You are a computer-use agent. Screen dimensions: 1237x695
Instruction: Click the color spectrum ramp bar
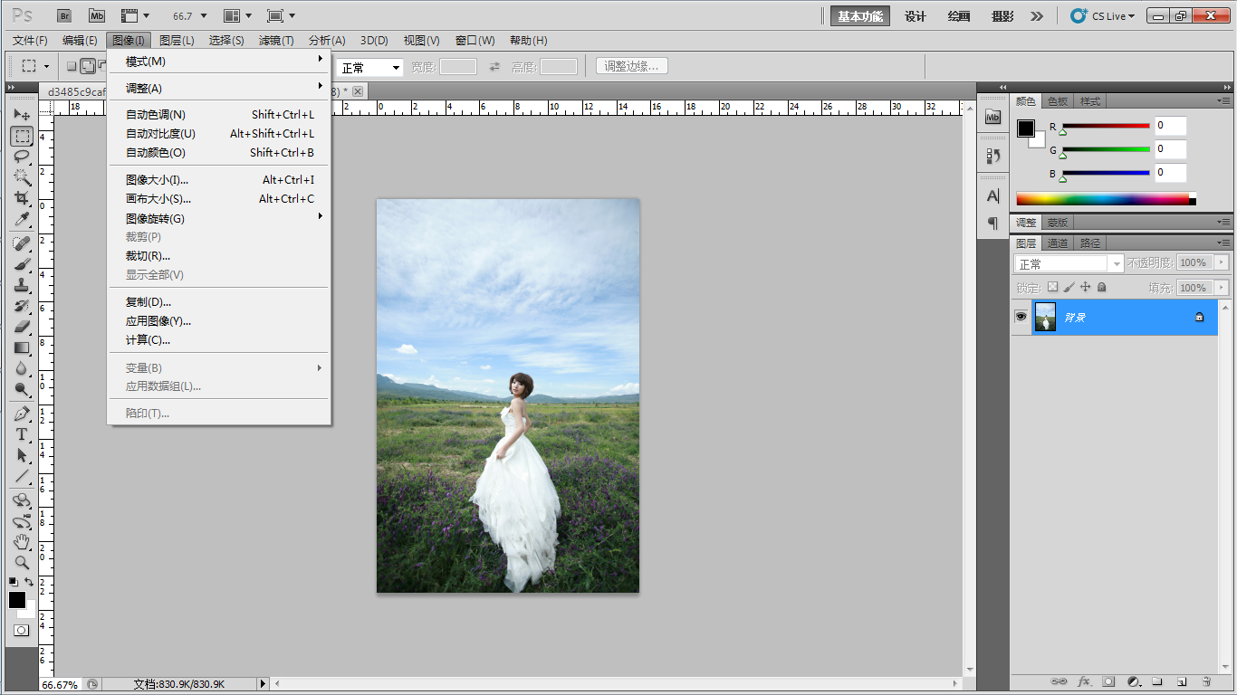pos(1102,199)
